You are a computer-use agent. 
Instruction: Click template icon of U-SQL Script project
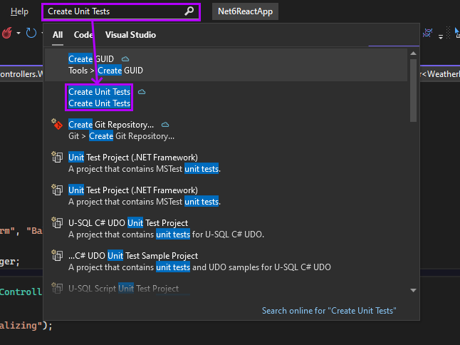click(x=57, y=289)
